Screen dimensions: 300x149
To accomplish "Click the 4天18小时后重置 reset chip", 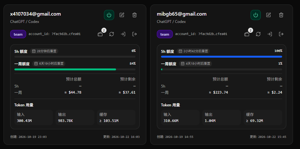I will point(195,64).
